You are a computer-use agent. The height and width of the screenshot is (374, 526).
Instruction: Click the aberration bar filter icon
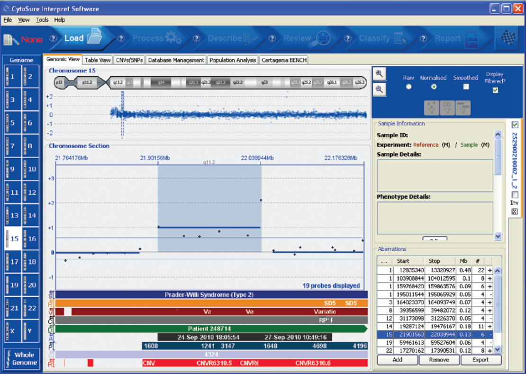[x=463, y=107]
